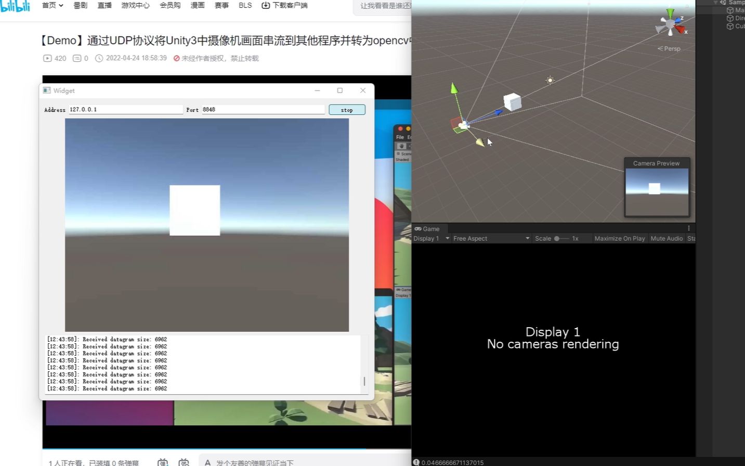The width and height of the screenshot is (745, 466).
Task: Click the Unity scene icon next to SampleScene
Action: coord(723,3)
